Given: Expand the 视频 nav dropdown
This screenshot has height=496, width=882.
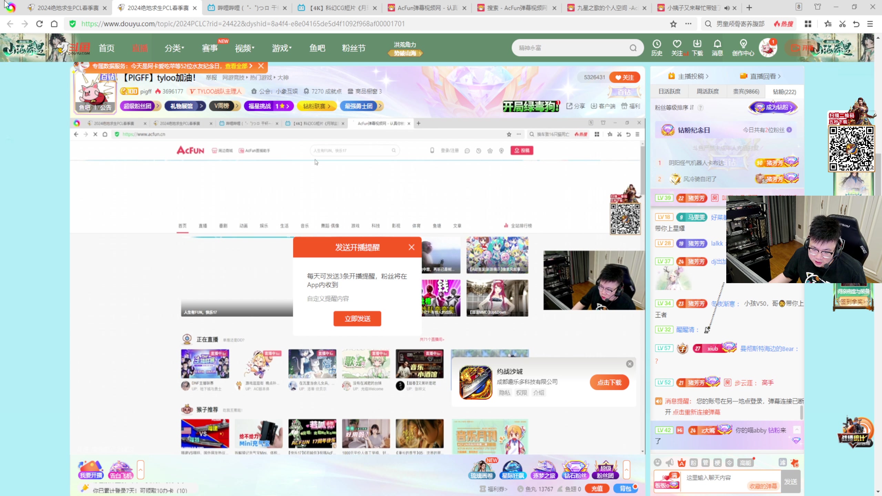Looking at the screenshot, I should [245, 48].
